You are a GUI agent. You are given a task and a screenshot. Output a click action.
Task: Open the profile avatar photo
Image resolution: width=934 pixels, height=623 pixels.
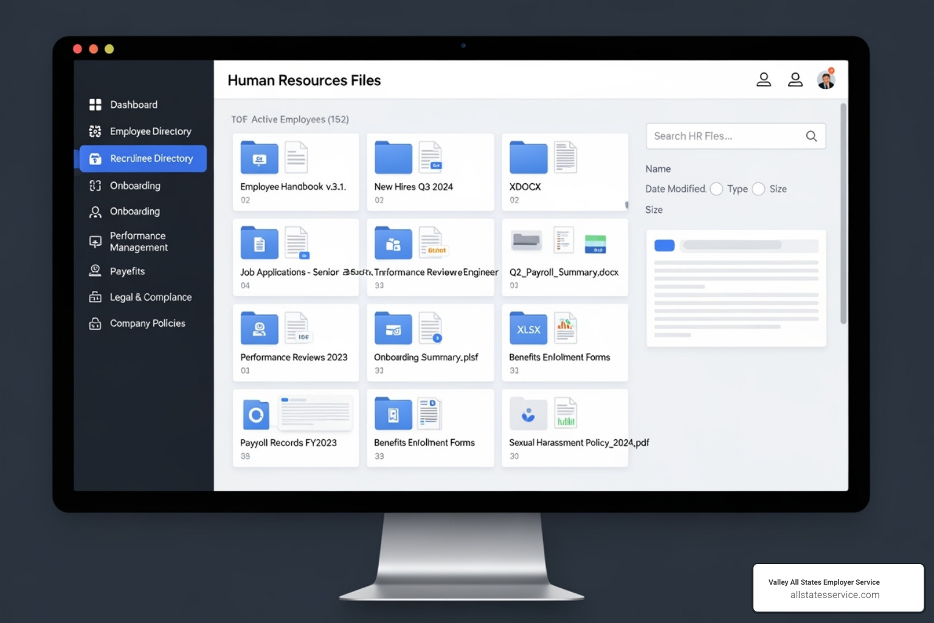click(826, 80)
